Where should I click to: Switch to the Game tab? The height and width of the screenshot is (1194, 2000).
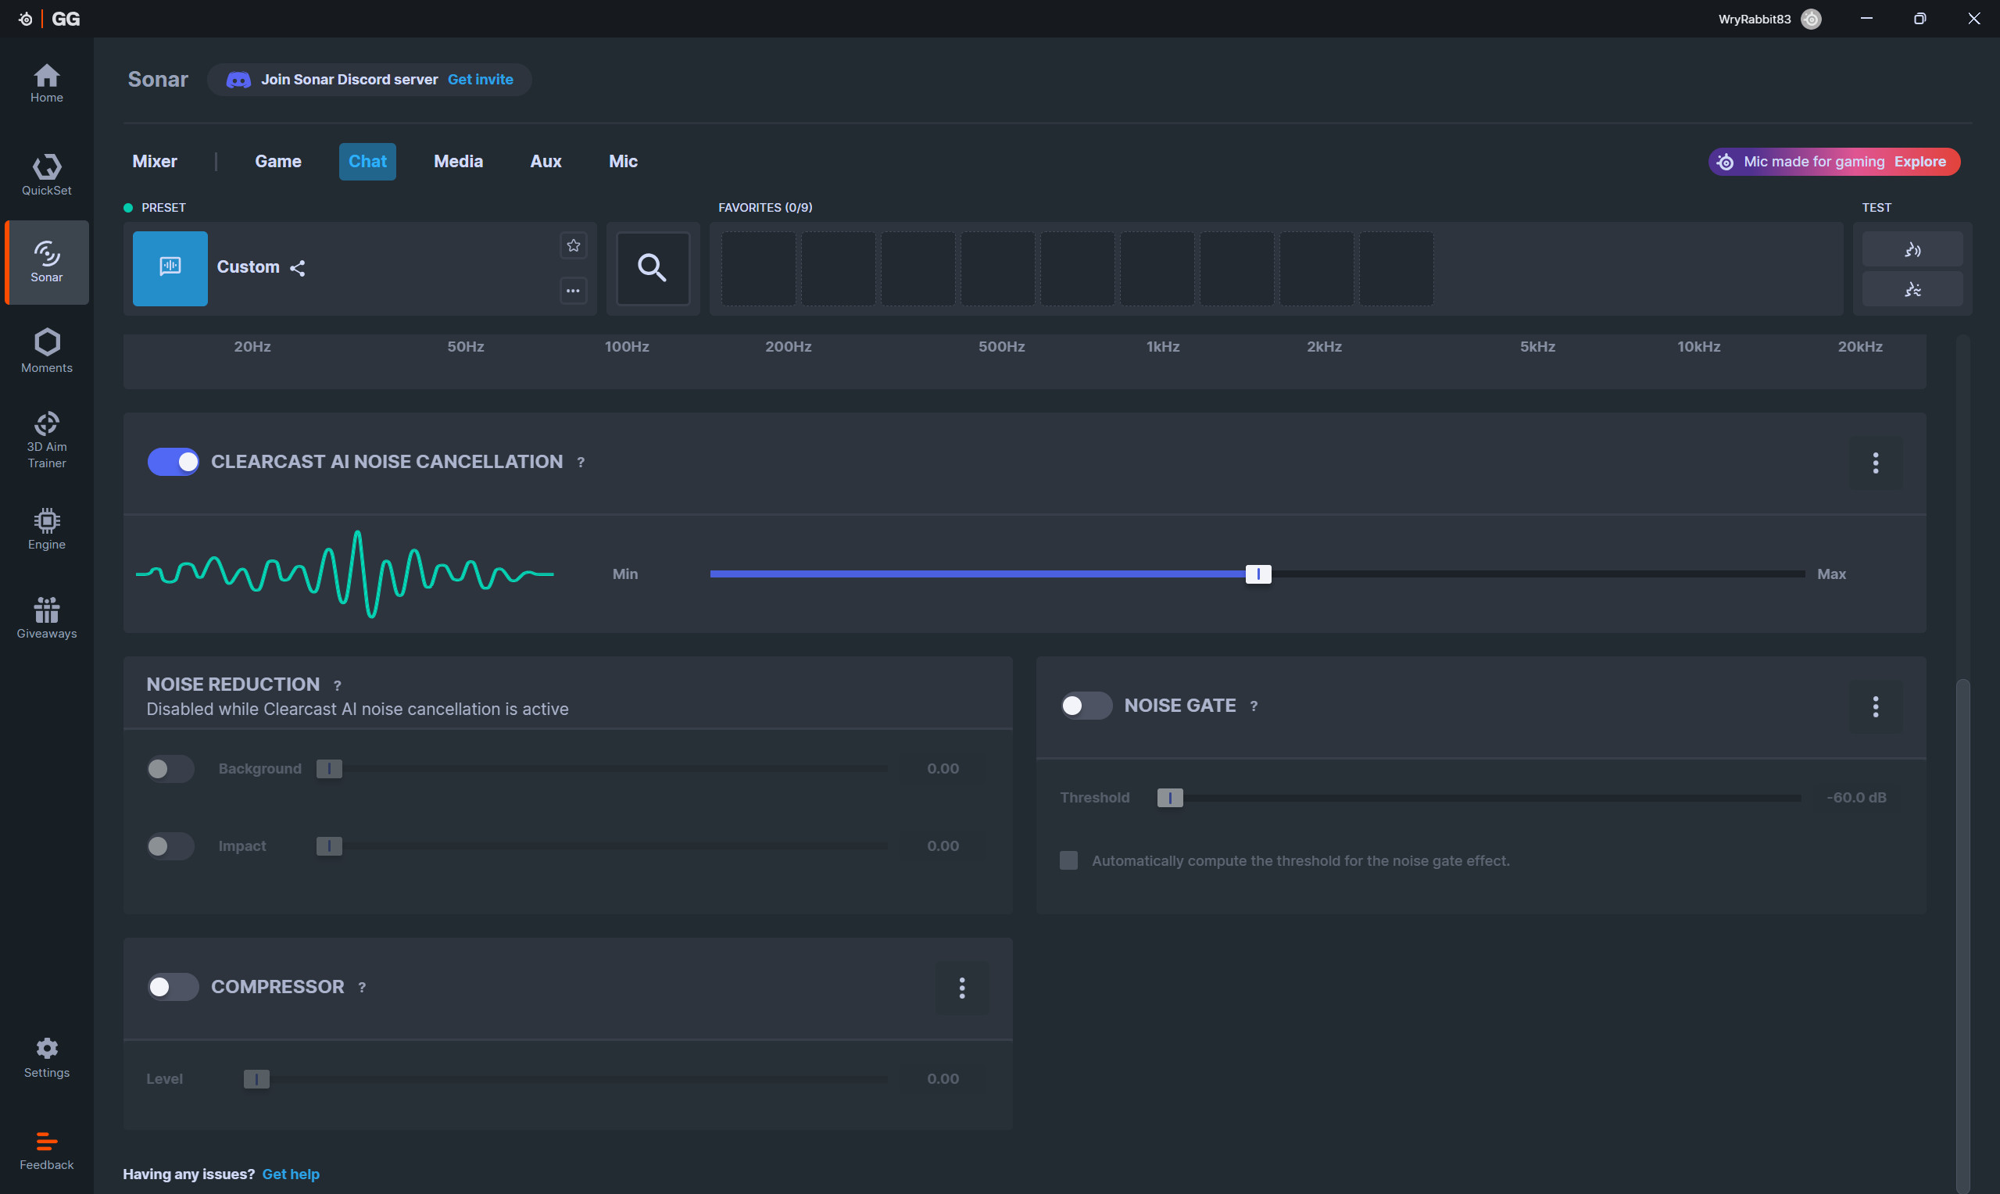point(278,162)
